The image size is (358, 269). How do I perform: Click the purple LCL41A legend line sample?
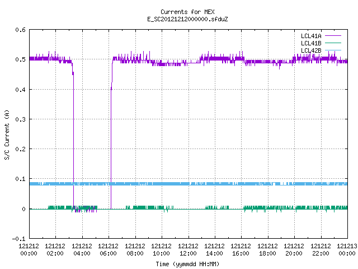pos(333,36)
